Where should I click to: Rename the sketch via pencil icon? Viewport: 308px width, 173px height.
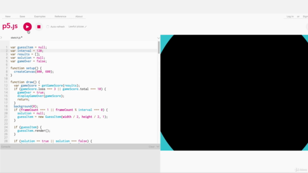[86, 27]
